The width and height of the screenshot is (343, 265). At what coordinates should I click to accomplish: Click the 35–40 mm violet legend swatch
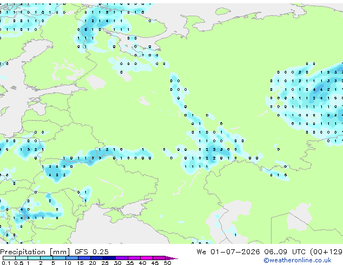coord(134,258)
